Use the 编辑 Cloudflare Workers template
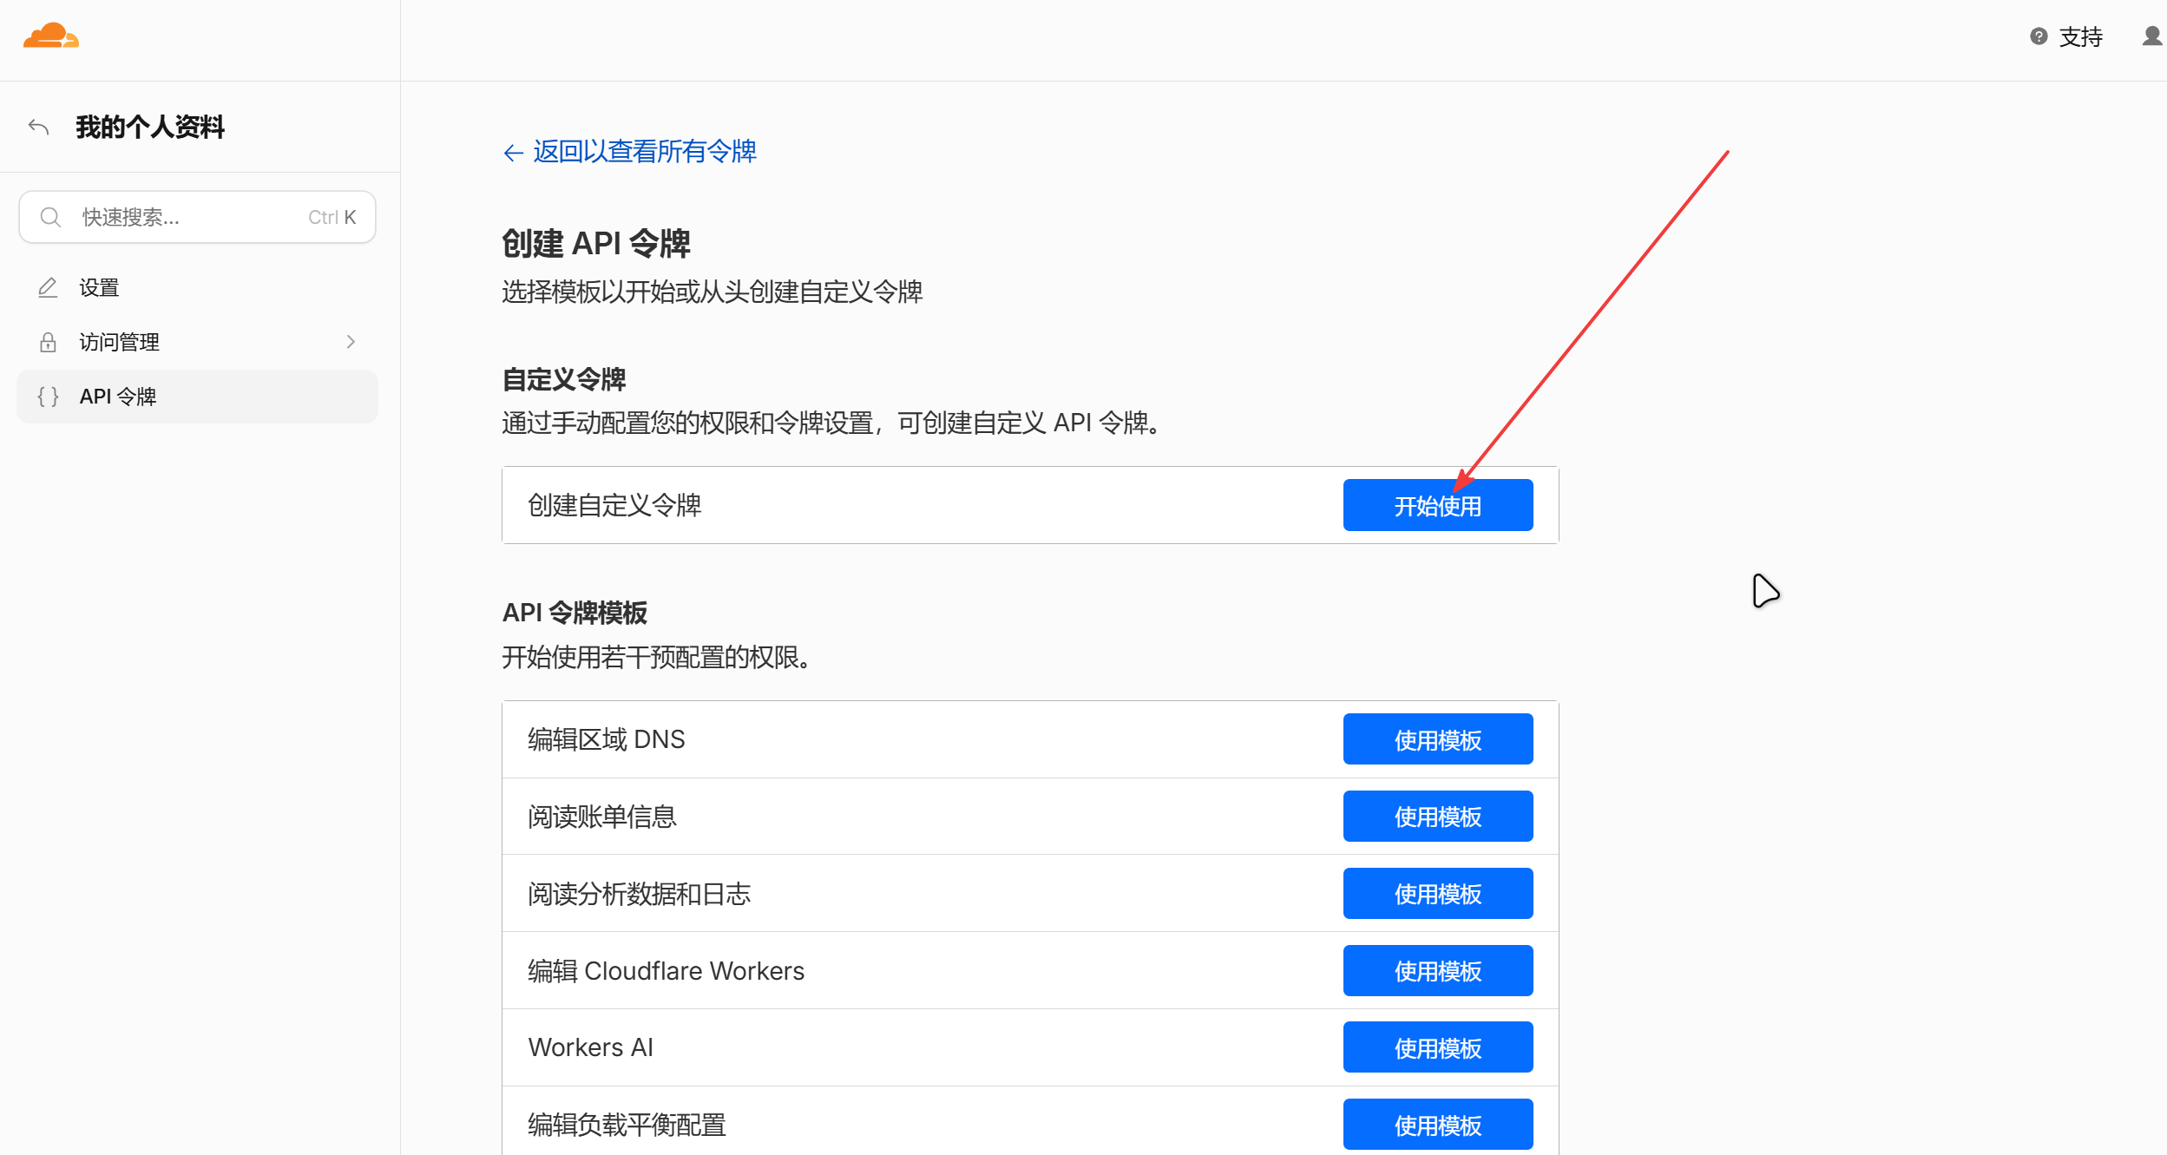Viewport: 2167px width, 1155px height. click(1437, 970)
